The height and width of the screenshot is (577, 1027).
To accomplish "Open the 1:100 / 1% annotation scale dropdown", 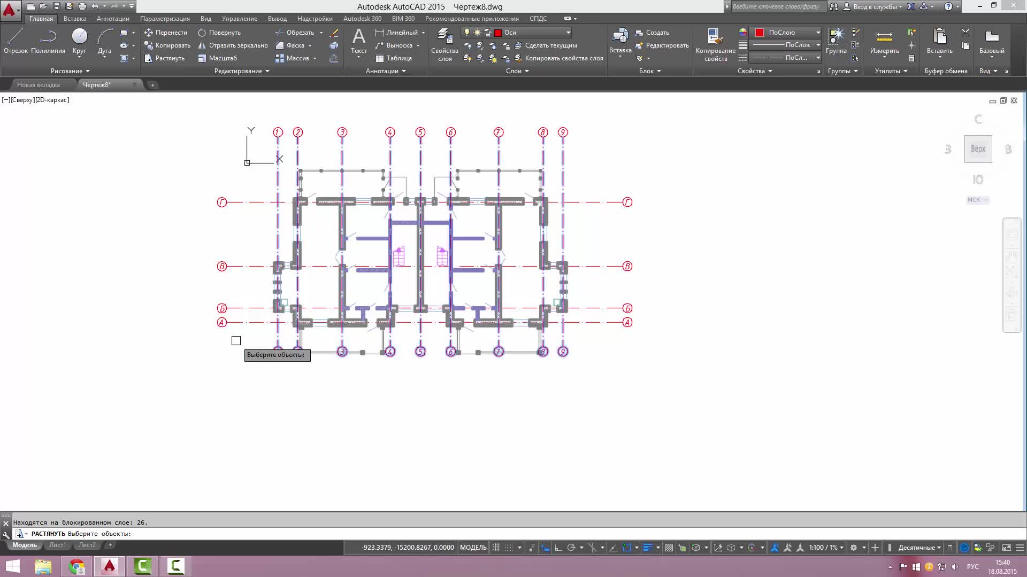I will point(826,548).
